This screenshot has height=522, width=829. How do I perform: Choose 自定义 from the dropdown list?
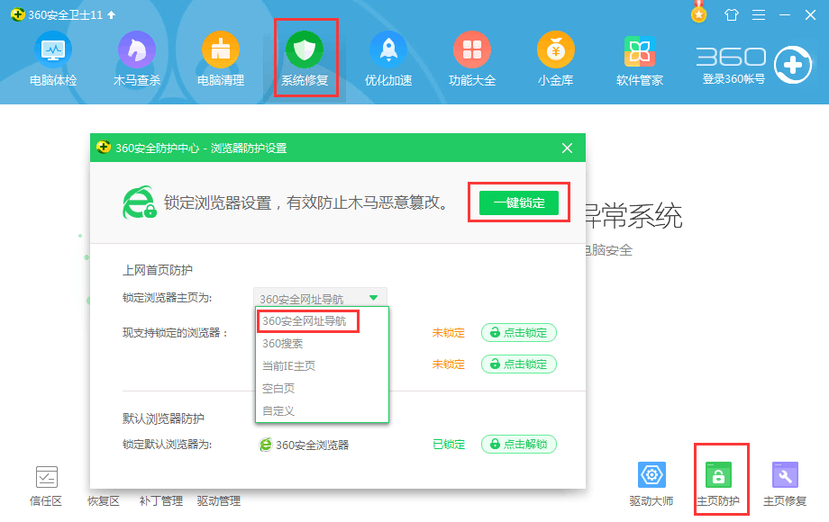[278, 410]
